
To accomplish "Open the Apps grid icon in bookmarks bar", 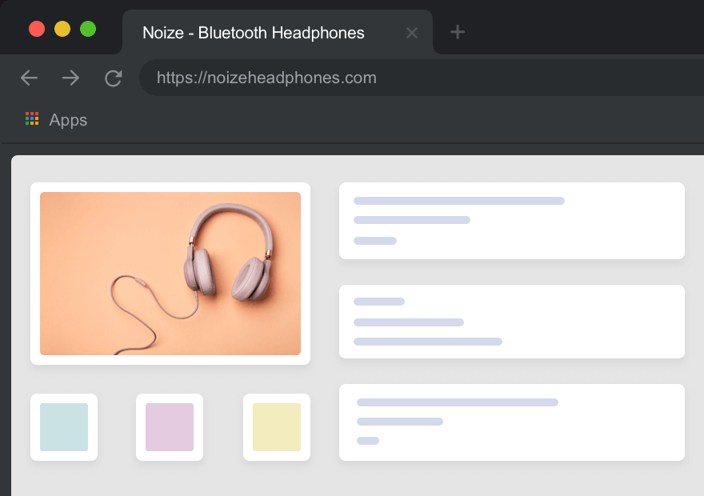I will pyautogui.click(x=32, y=119).
